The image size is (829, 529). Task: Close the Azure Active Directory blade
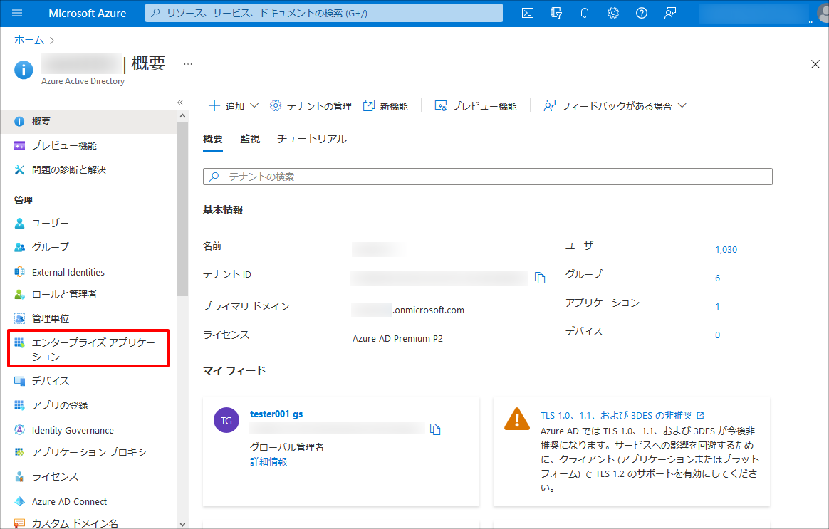(x=815, y=65)
